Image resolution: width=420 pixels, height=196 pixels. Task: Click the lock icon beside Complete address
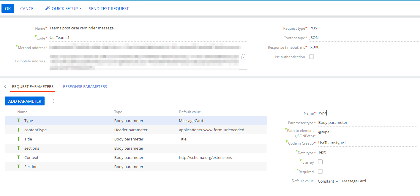(244, 57)
